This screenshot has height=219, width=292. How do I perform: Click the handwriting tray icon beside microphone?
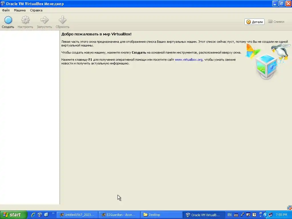(x=248, y=215)
